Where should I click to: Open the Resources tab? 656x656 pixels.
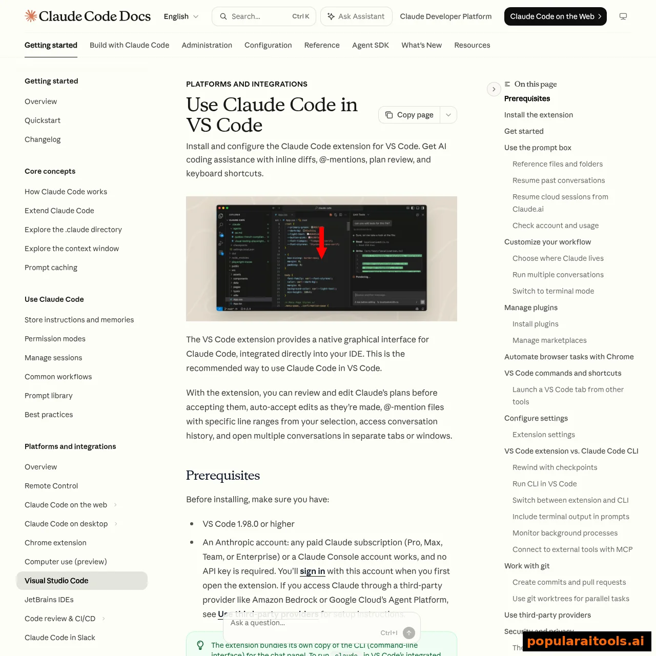tap(472, 45)
